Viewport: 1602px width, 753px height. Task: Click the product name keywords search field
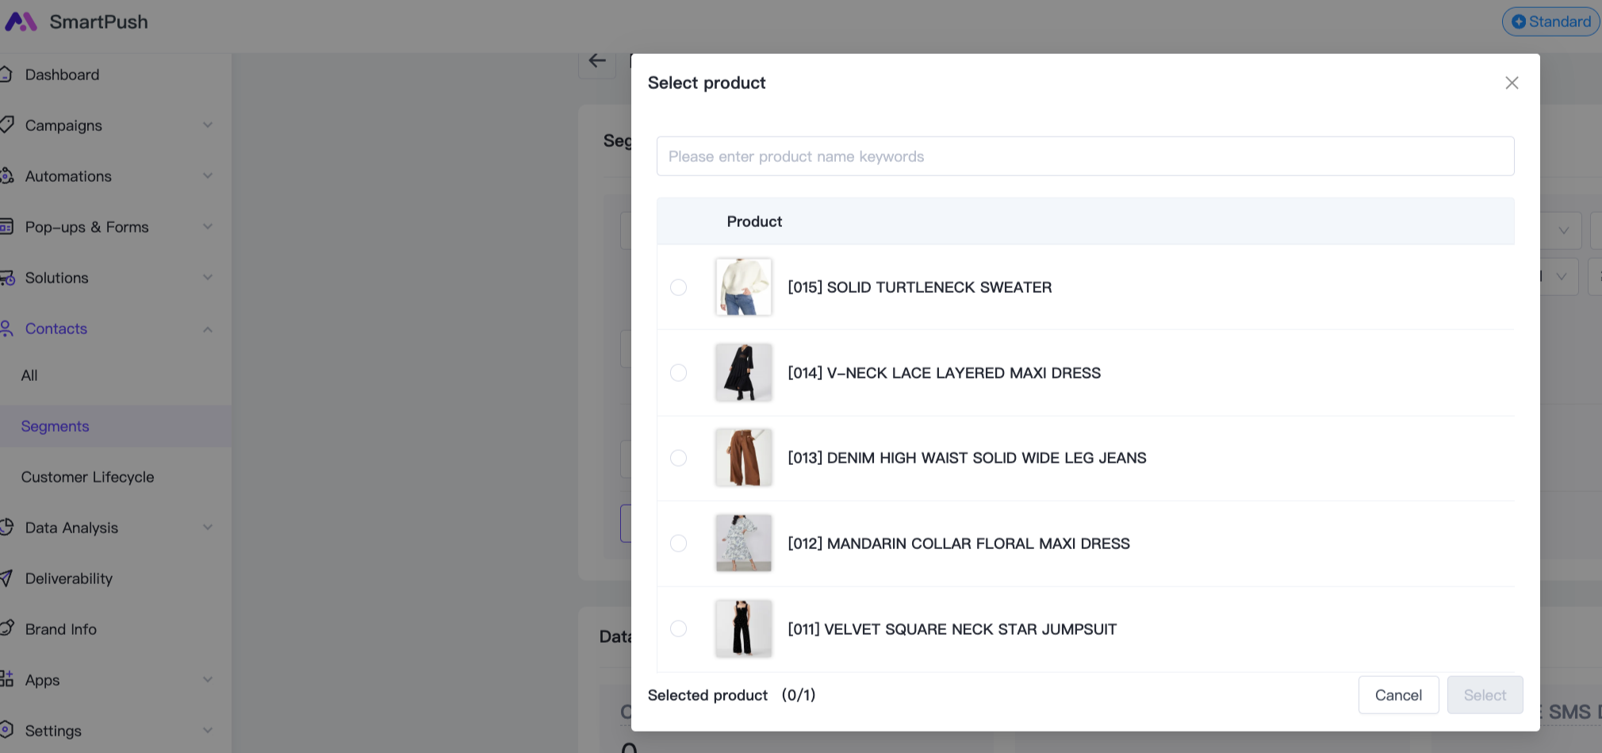[1085, 156]
